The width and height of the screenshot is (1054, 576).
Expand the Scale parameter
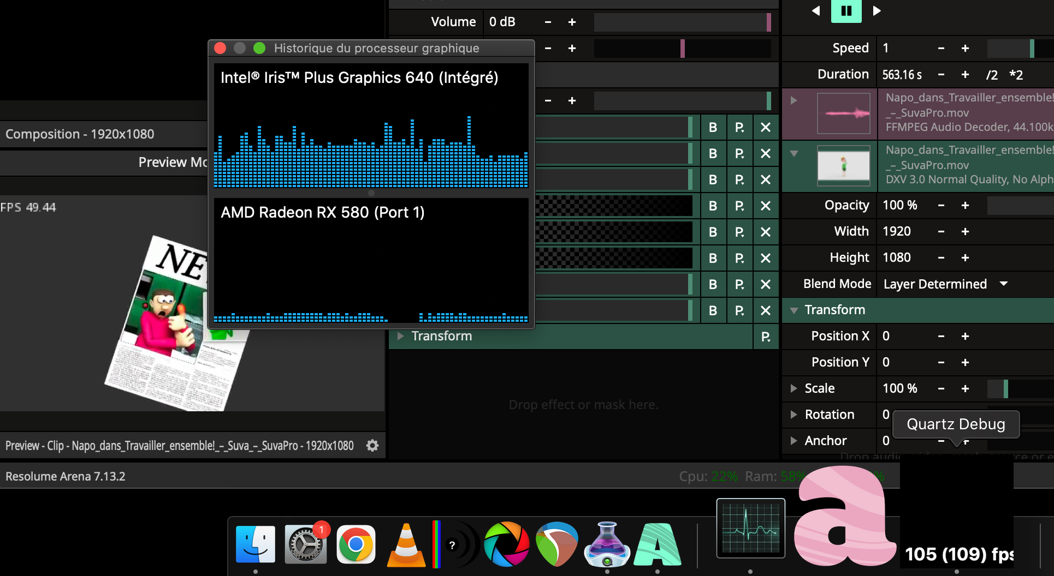coord(794,388)
